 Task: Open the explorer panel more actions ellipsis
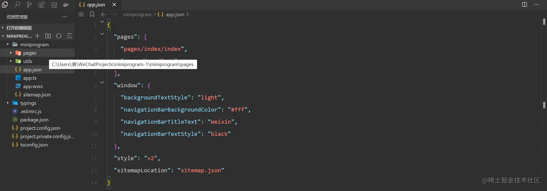tap(65, 17)
